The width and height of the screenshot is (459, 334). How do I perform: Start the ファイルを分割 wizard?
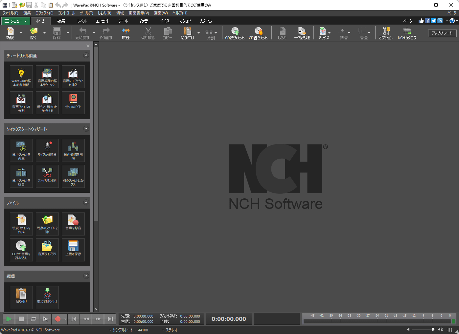point(47,176)
